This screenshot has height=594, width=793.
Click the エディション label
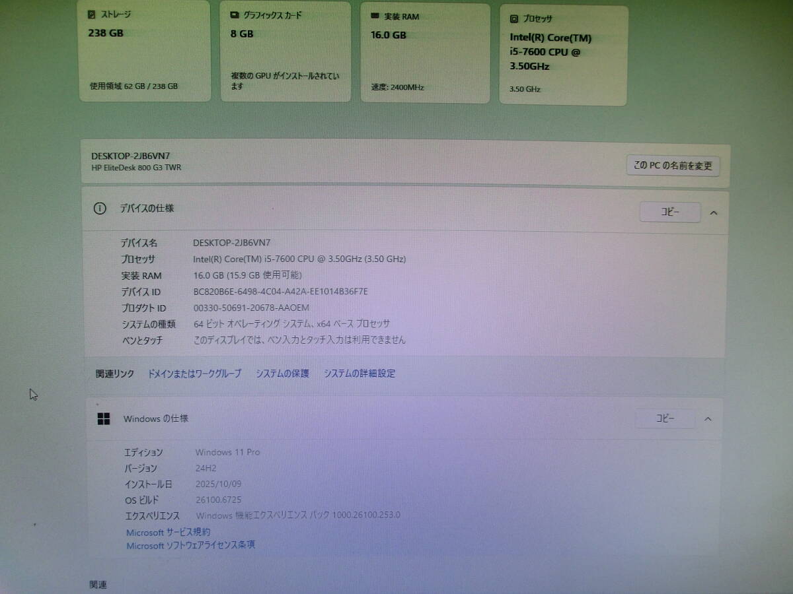pyautogui.click(x=143, y=452)
